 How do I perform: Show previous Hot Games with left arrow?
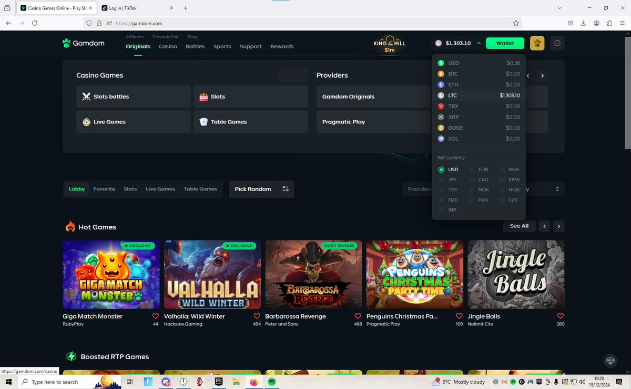545,226
